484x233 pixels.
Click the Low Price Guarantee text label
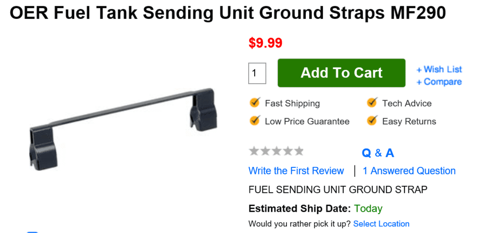[x=307, y=121]
